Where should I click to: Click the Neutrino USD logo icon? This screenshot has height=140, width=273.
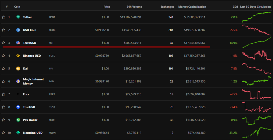[x=18, y=133]
